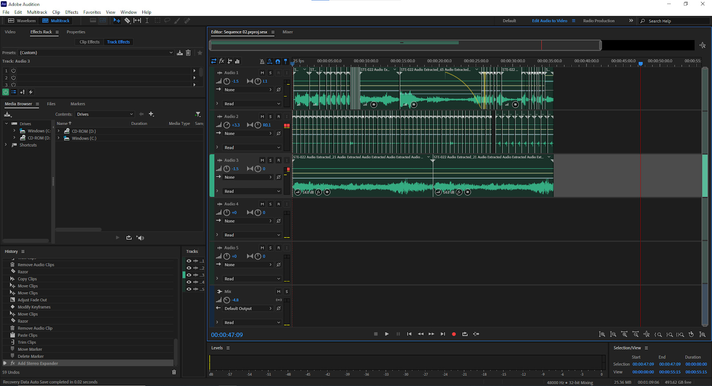Image resolution: width=712 pixels, height=386 pixels.
Task: Open the Contents Drives dropdown
Action: point(105,114)
